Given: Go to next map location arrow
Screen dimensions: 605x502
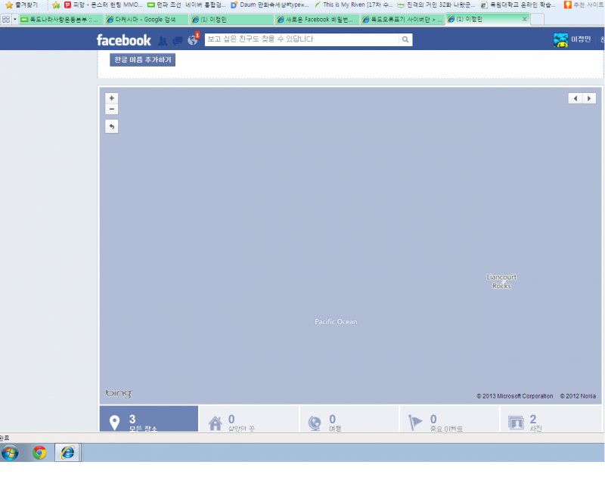Looking at the screenshot, I should click(x=589, y=98).
